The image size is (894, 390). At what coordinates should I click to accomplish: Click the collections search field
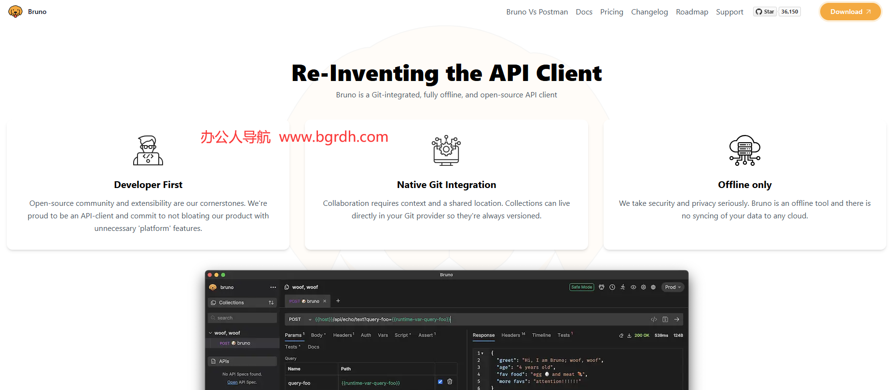click(x=242, y=318)
